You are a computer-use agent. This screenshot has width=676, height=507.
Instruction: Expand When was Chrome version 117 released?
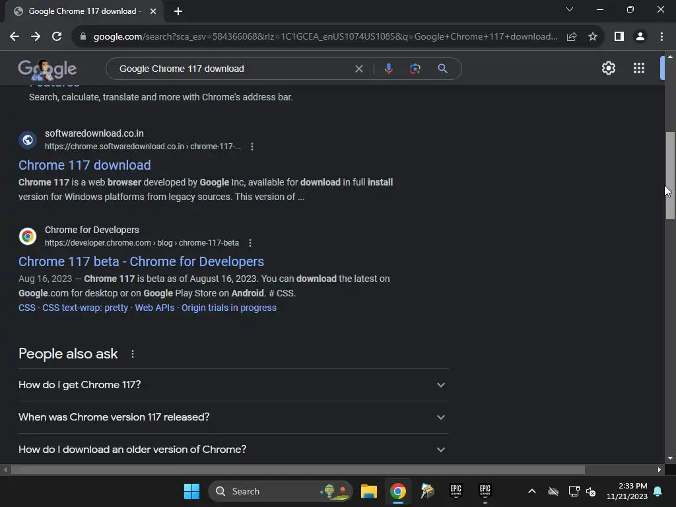(233, 417)
